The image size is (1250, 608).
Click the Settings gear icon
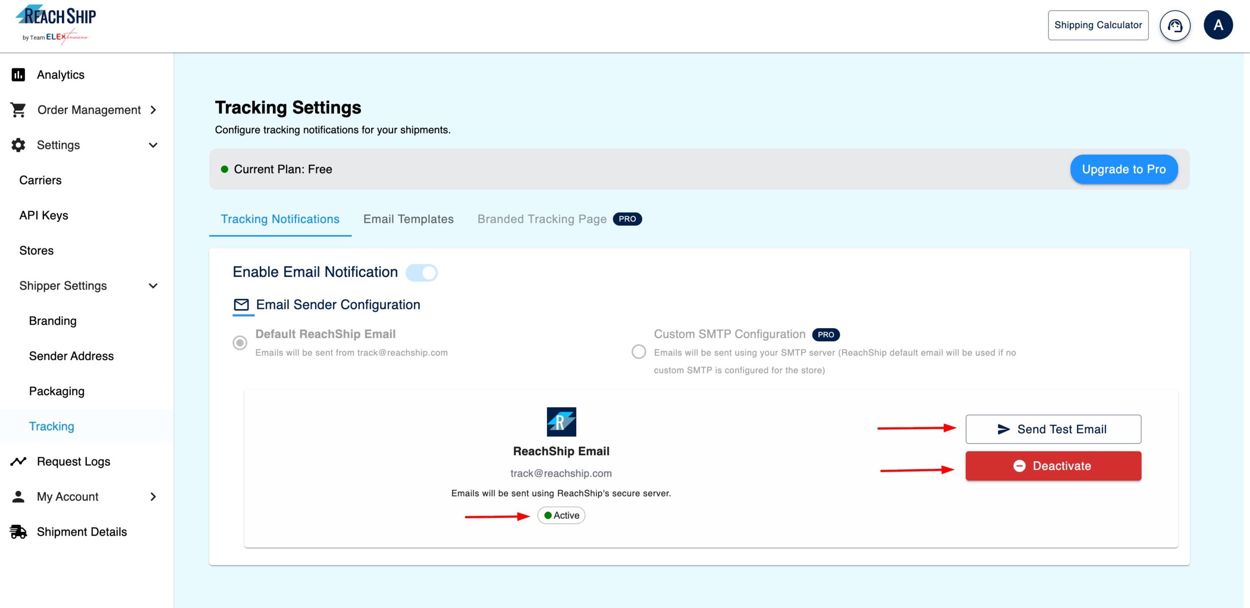(x=18, y=145)
